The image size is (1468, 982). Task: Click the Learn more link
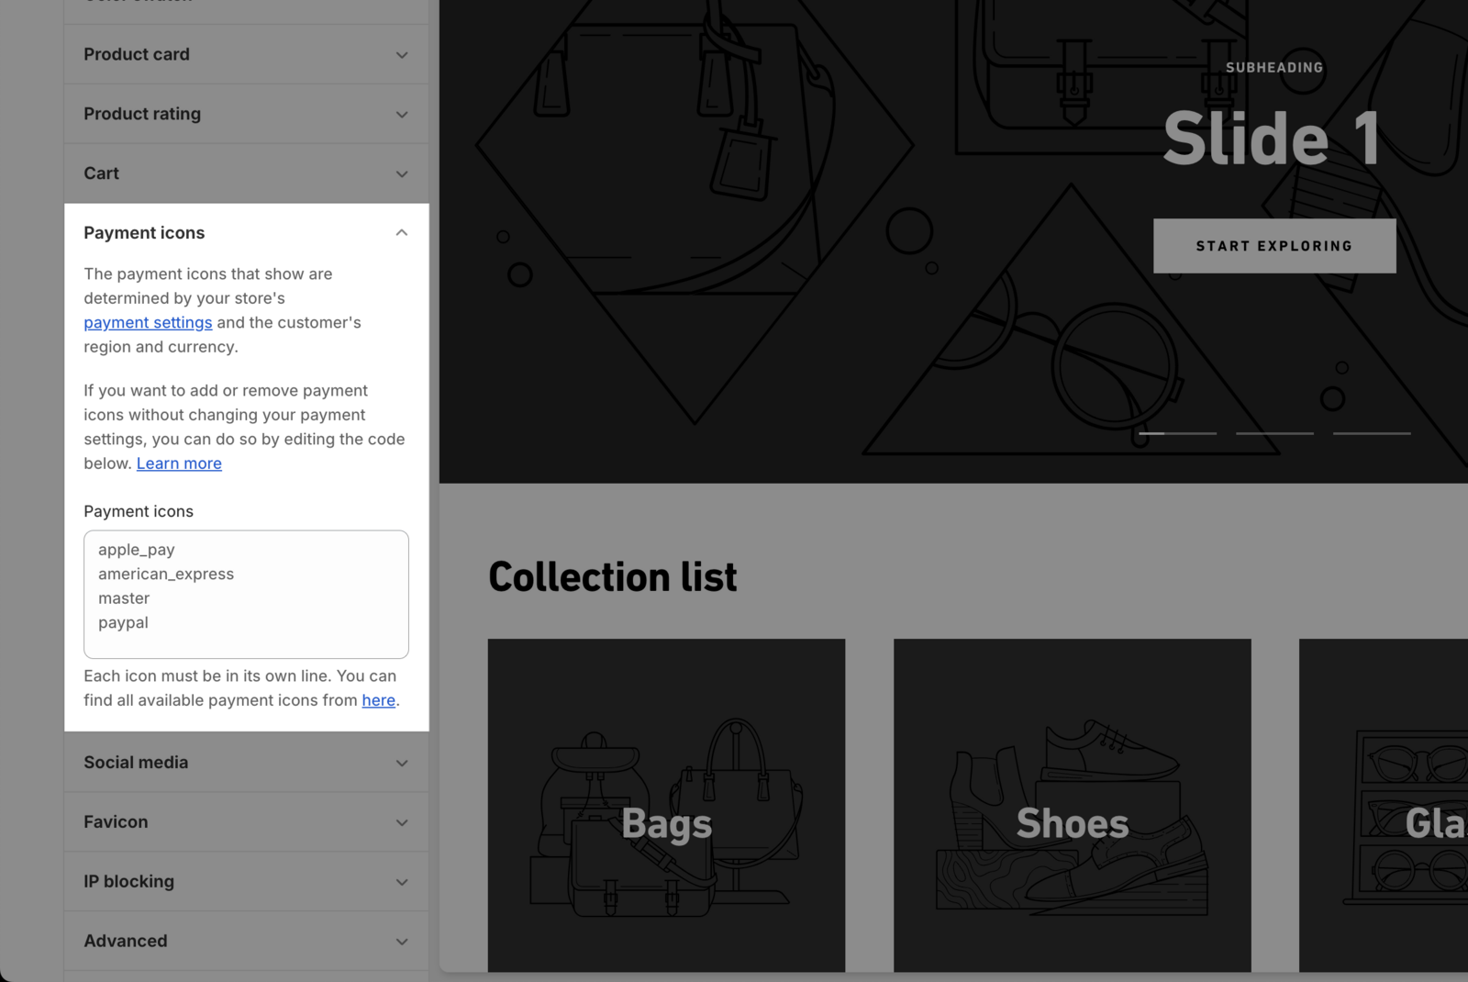(179, 463)
